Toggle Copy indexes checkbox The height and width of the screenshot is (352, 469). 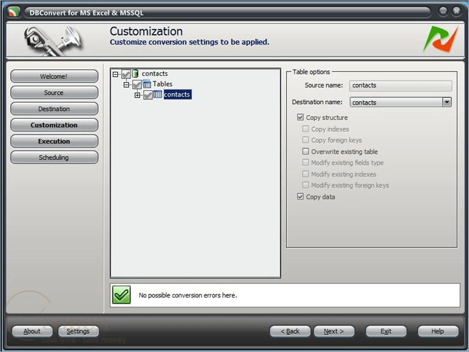[305, 129]
